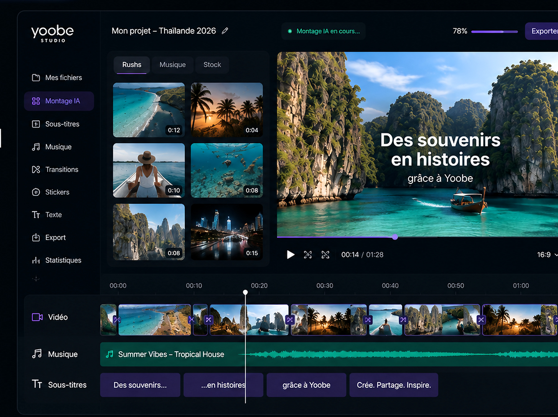Click the preview playback scrubber handle
The image size is (558, 417).
(x=395, y=237)
